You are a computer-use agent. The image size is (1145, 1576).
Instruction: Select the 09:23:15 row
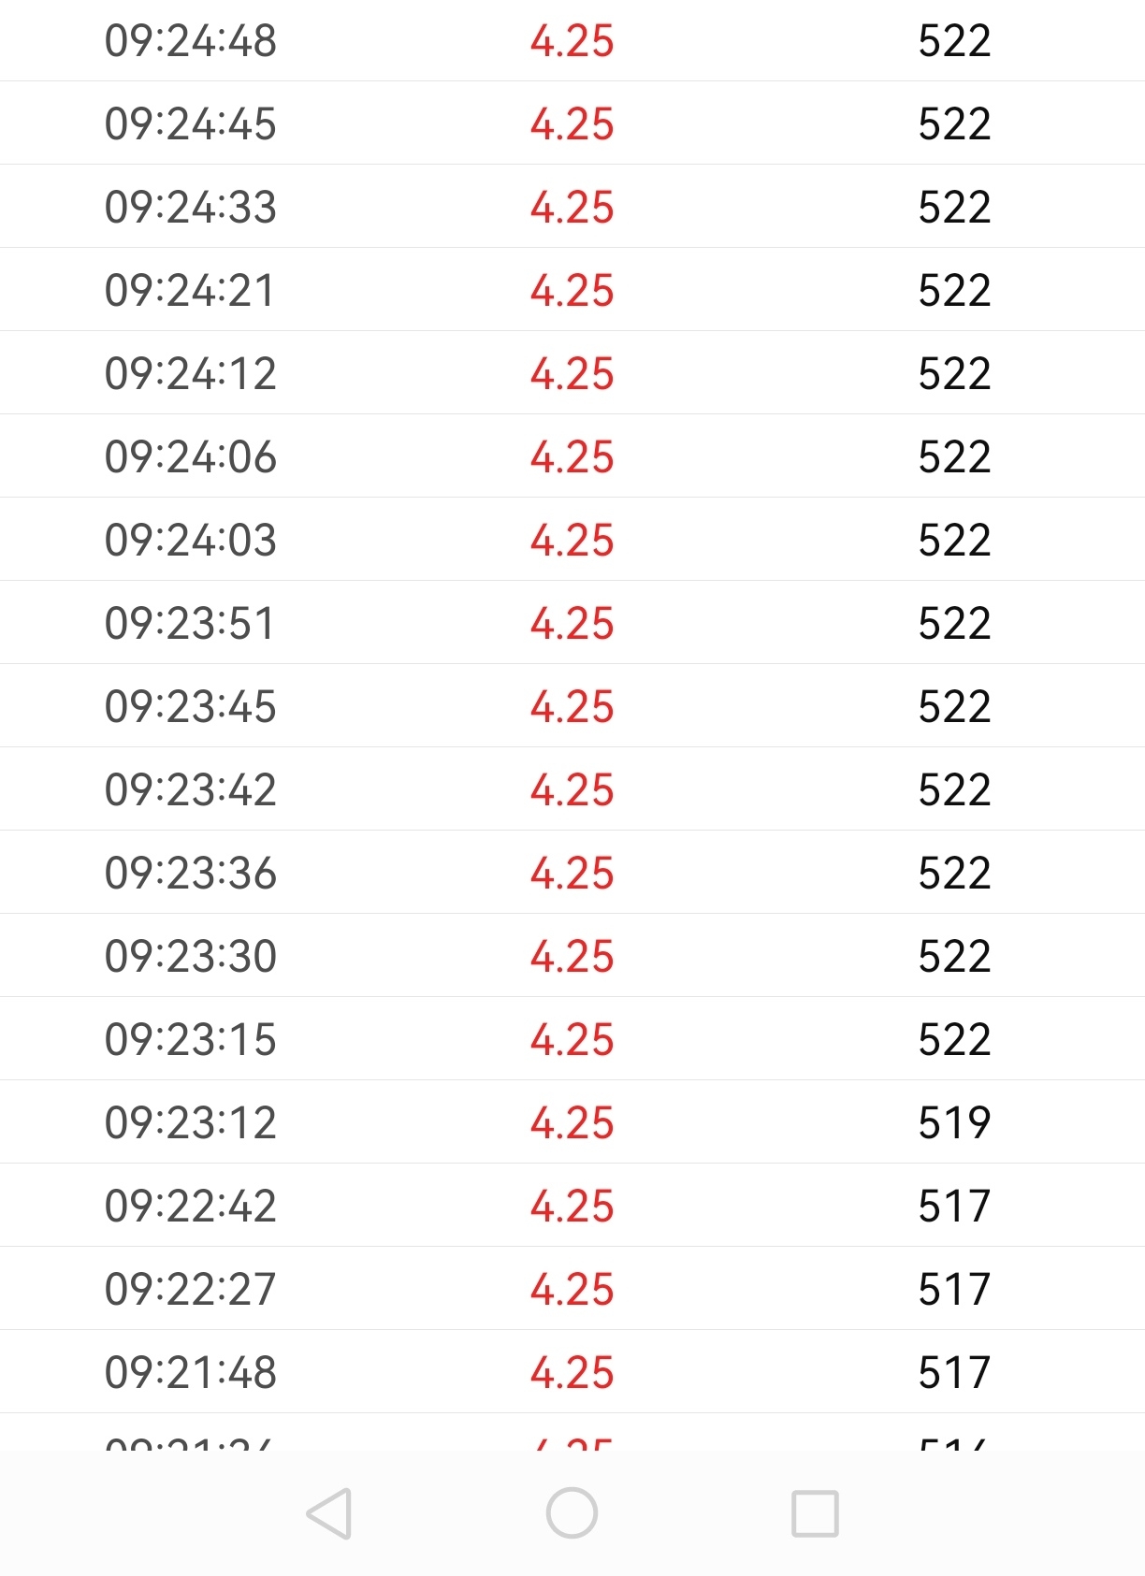pos(572,1039)
